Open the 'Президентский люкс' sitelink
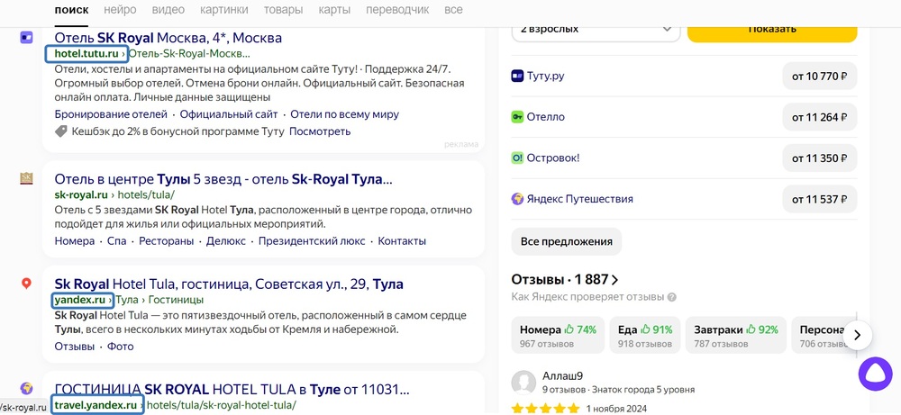This screenshot has width=901, height=415. 312,241
